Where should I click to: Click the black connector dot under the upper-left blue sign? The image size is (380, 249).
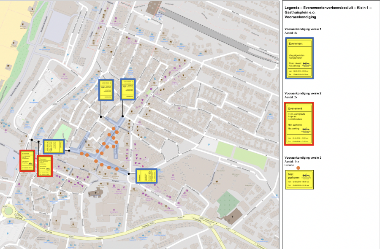click(x=101, y=116)
